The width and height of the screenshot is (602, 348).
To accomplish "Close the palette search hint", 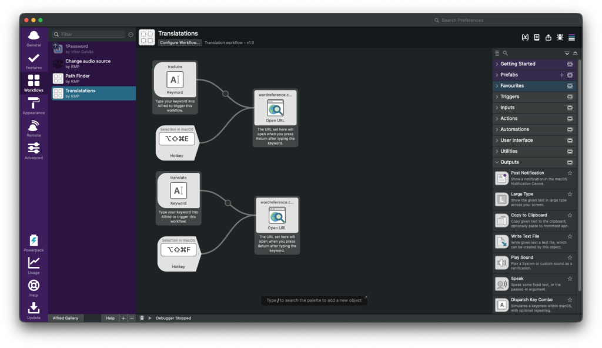I will click(366, 297).
